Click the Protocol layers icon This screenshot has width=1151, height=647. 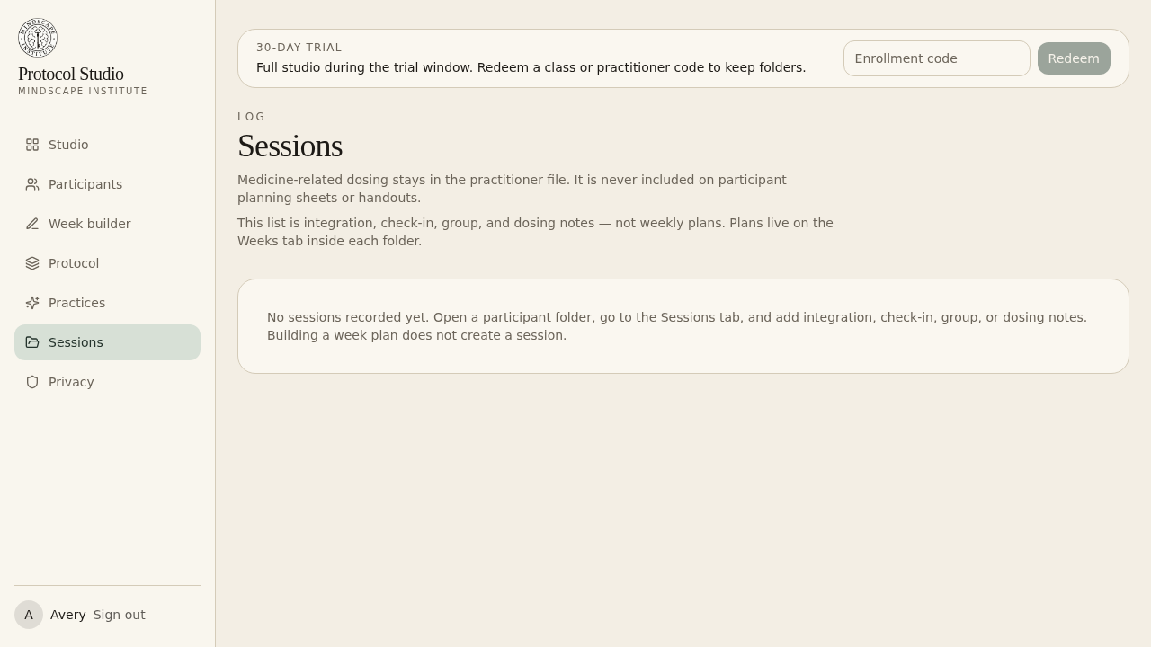pos(32,263)
